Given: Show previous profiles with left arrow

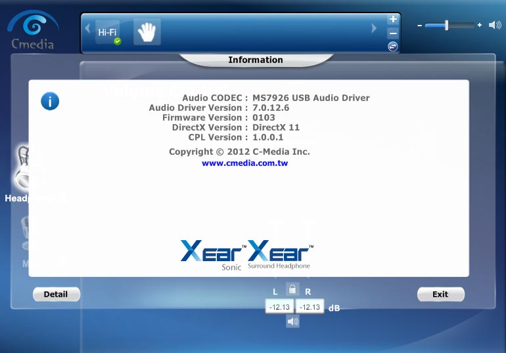Looking at the screenshot, I should pos(87,28).
